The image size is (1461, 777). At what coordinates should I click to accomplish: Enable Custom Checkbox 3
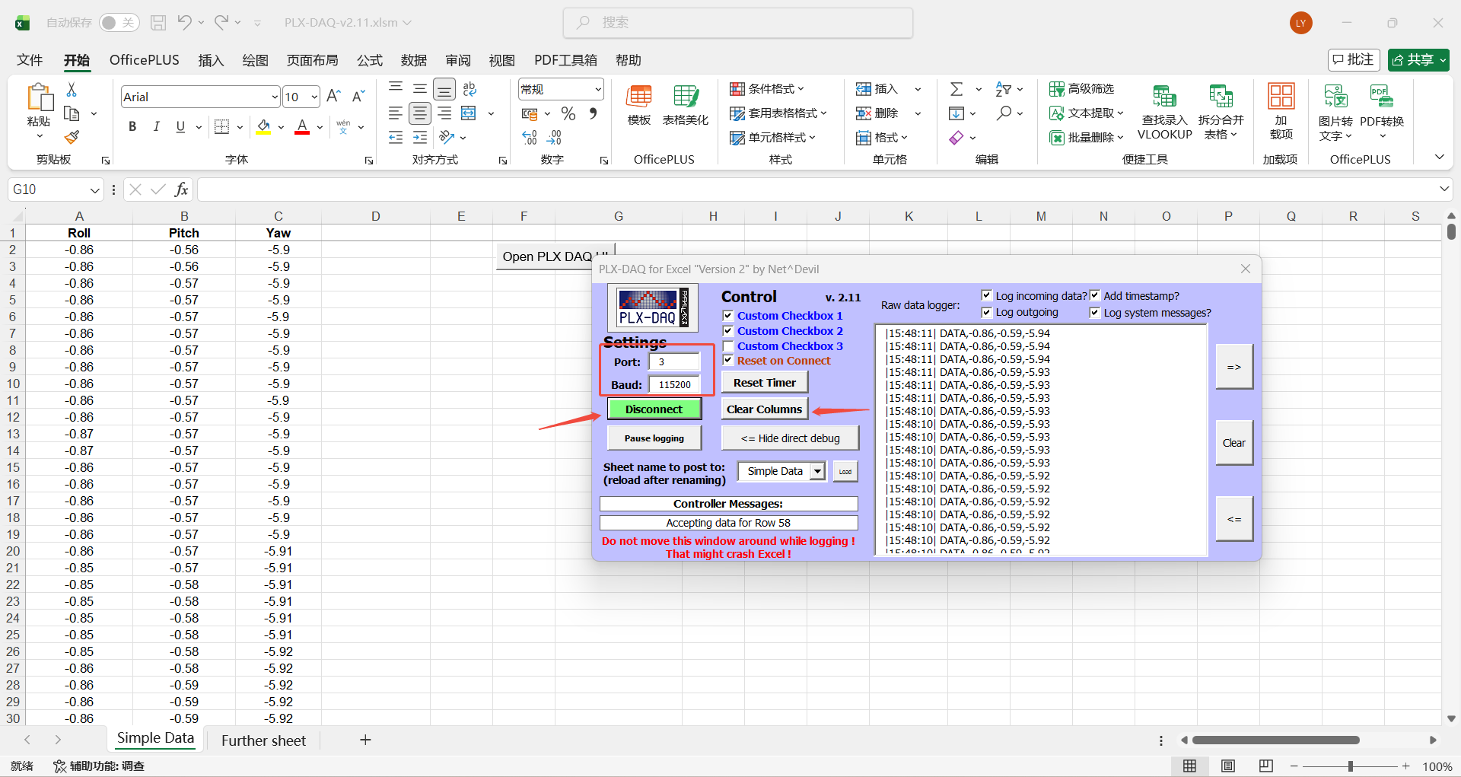(x=728, y=346)
